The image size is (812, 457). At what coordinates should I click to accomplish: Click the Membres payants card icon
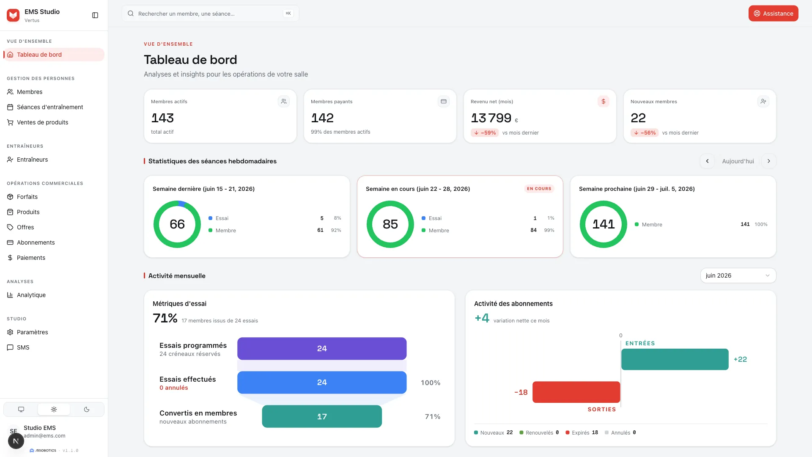coord(444,102)
